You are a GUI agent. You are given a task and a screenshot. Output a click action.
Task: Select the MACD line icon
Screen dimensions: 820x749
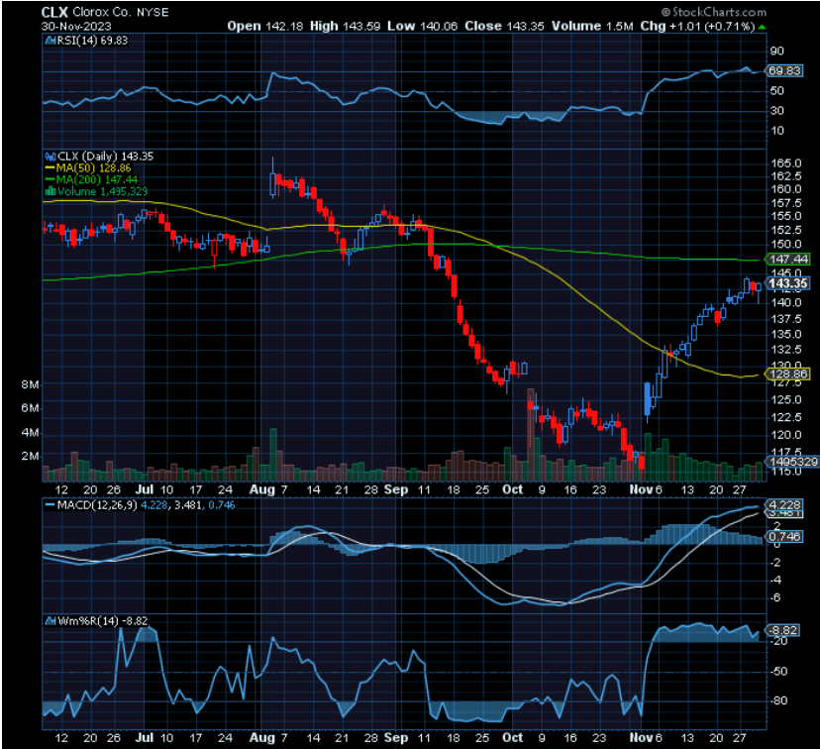(x=48, y=505)
